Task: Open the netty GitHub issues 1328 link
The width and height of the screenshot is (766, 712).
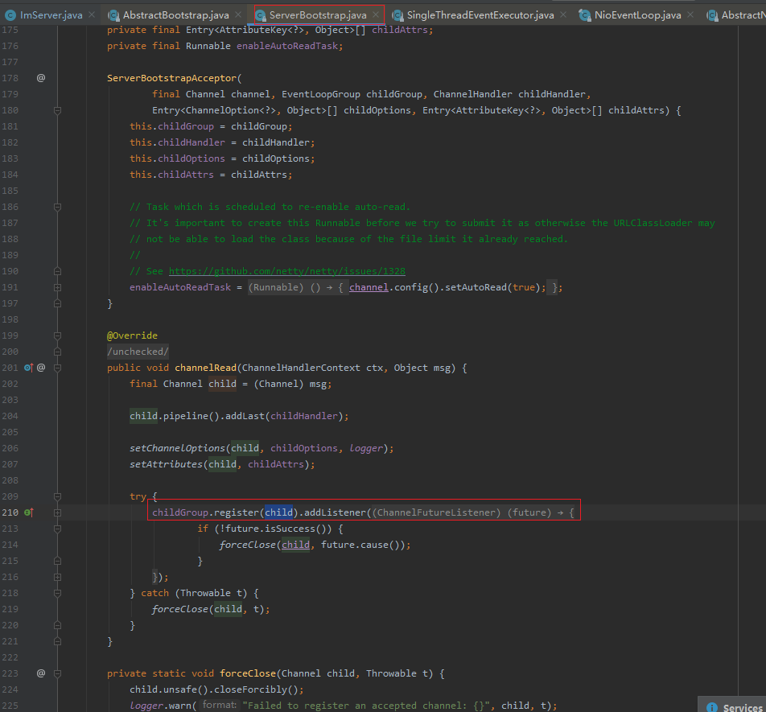Action: [x=286, y=271]
